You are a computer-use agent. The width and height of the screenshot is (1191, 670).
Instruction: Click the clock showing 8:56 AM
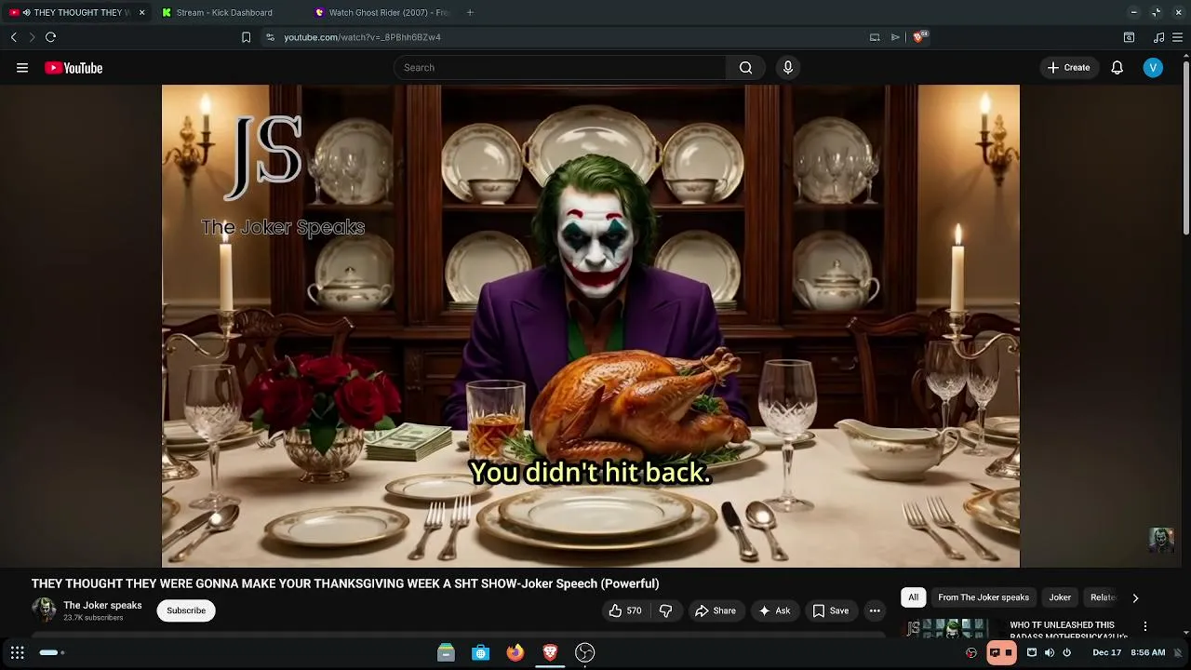1148,652
